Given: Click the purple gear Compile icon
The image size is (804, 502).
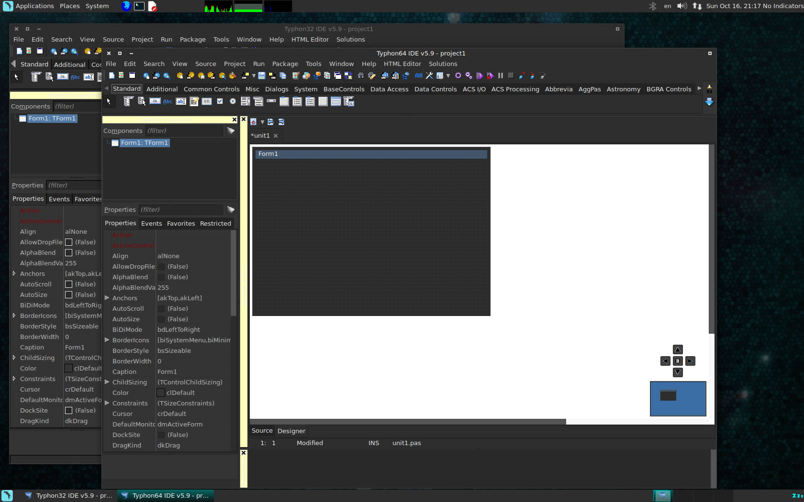Looking at the screenshot, I should (x=458, y=76).
